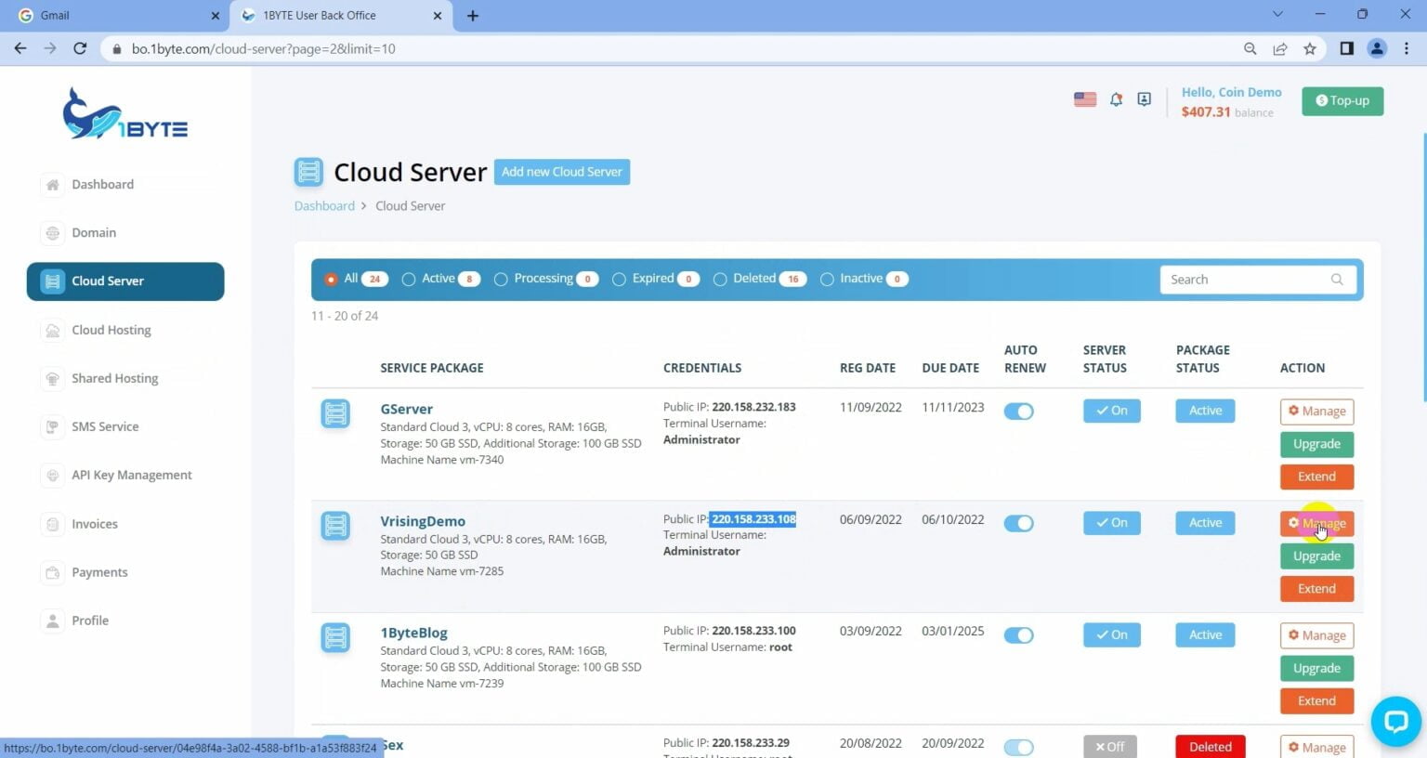Toggle auto renew for 1ByteBlog

click(x=1018, y=635)
